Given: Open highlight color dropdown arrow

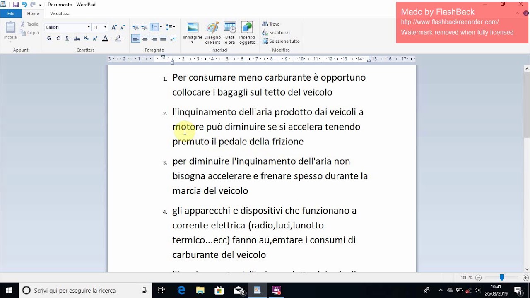Looking at the screenshot, I should (124, 38).
